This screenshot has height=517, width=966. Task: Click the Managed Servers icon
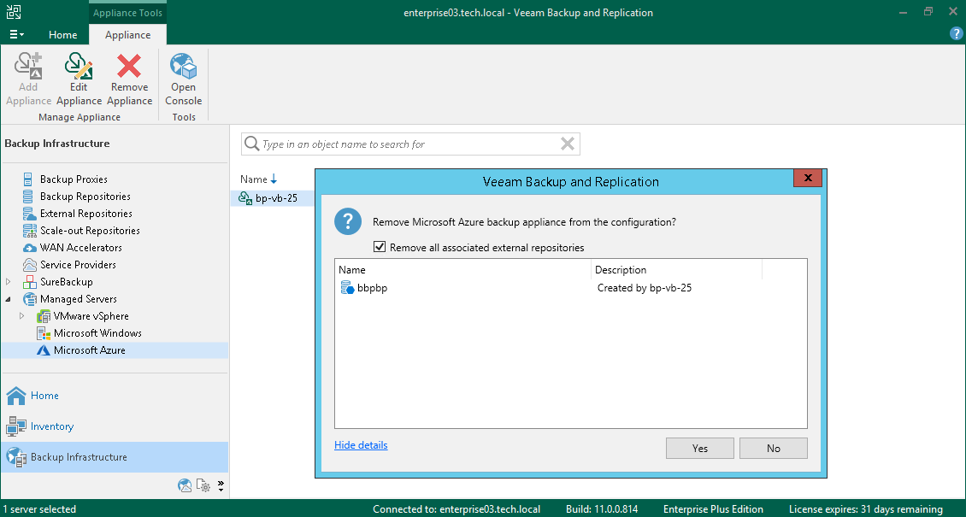click(x=29, y=299)
